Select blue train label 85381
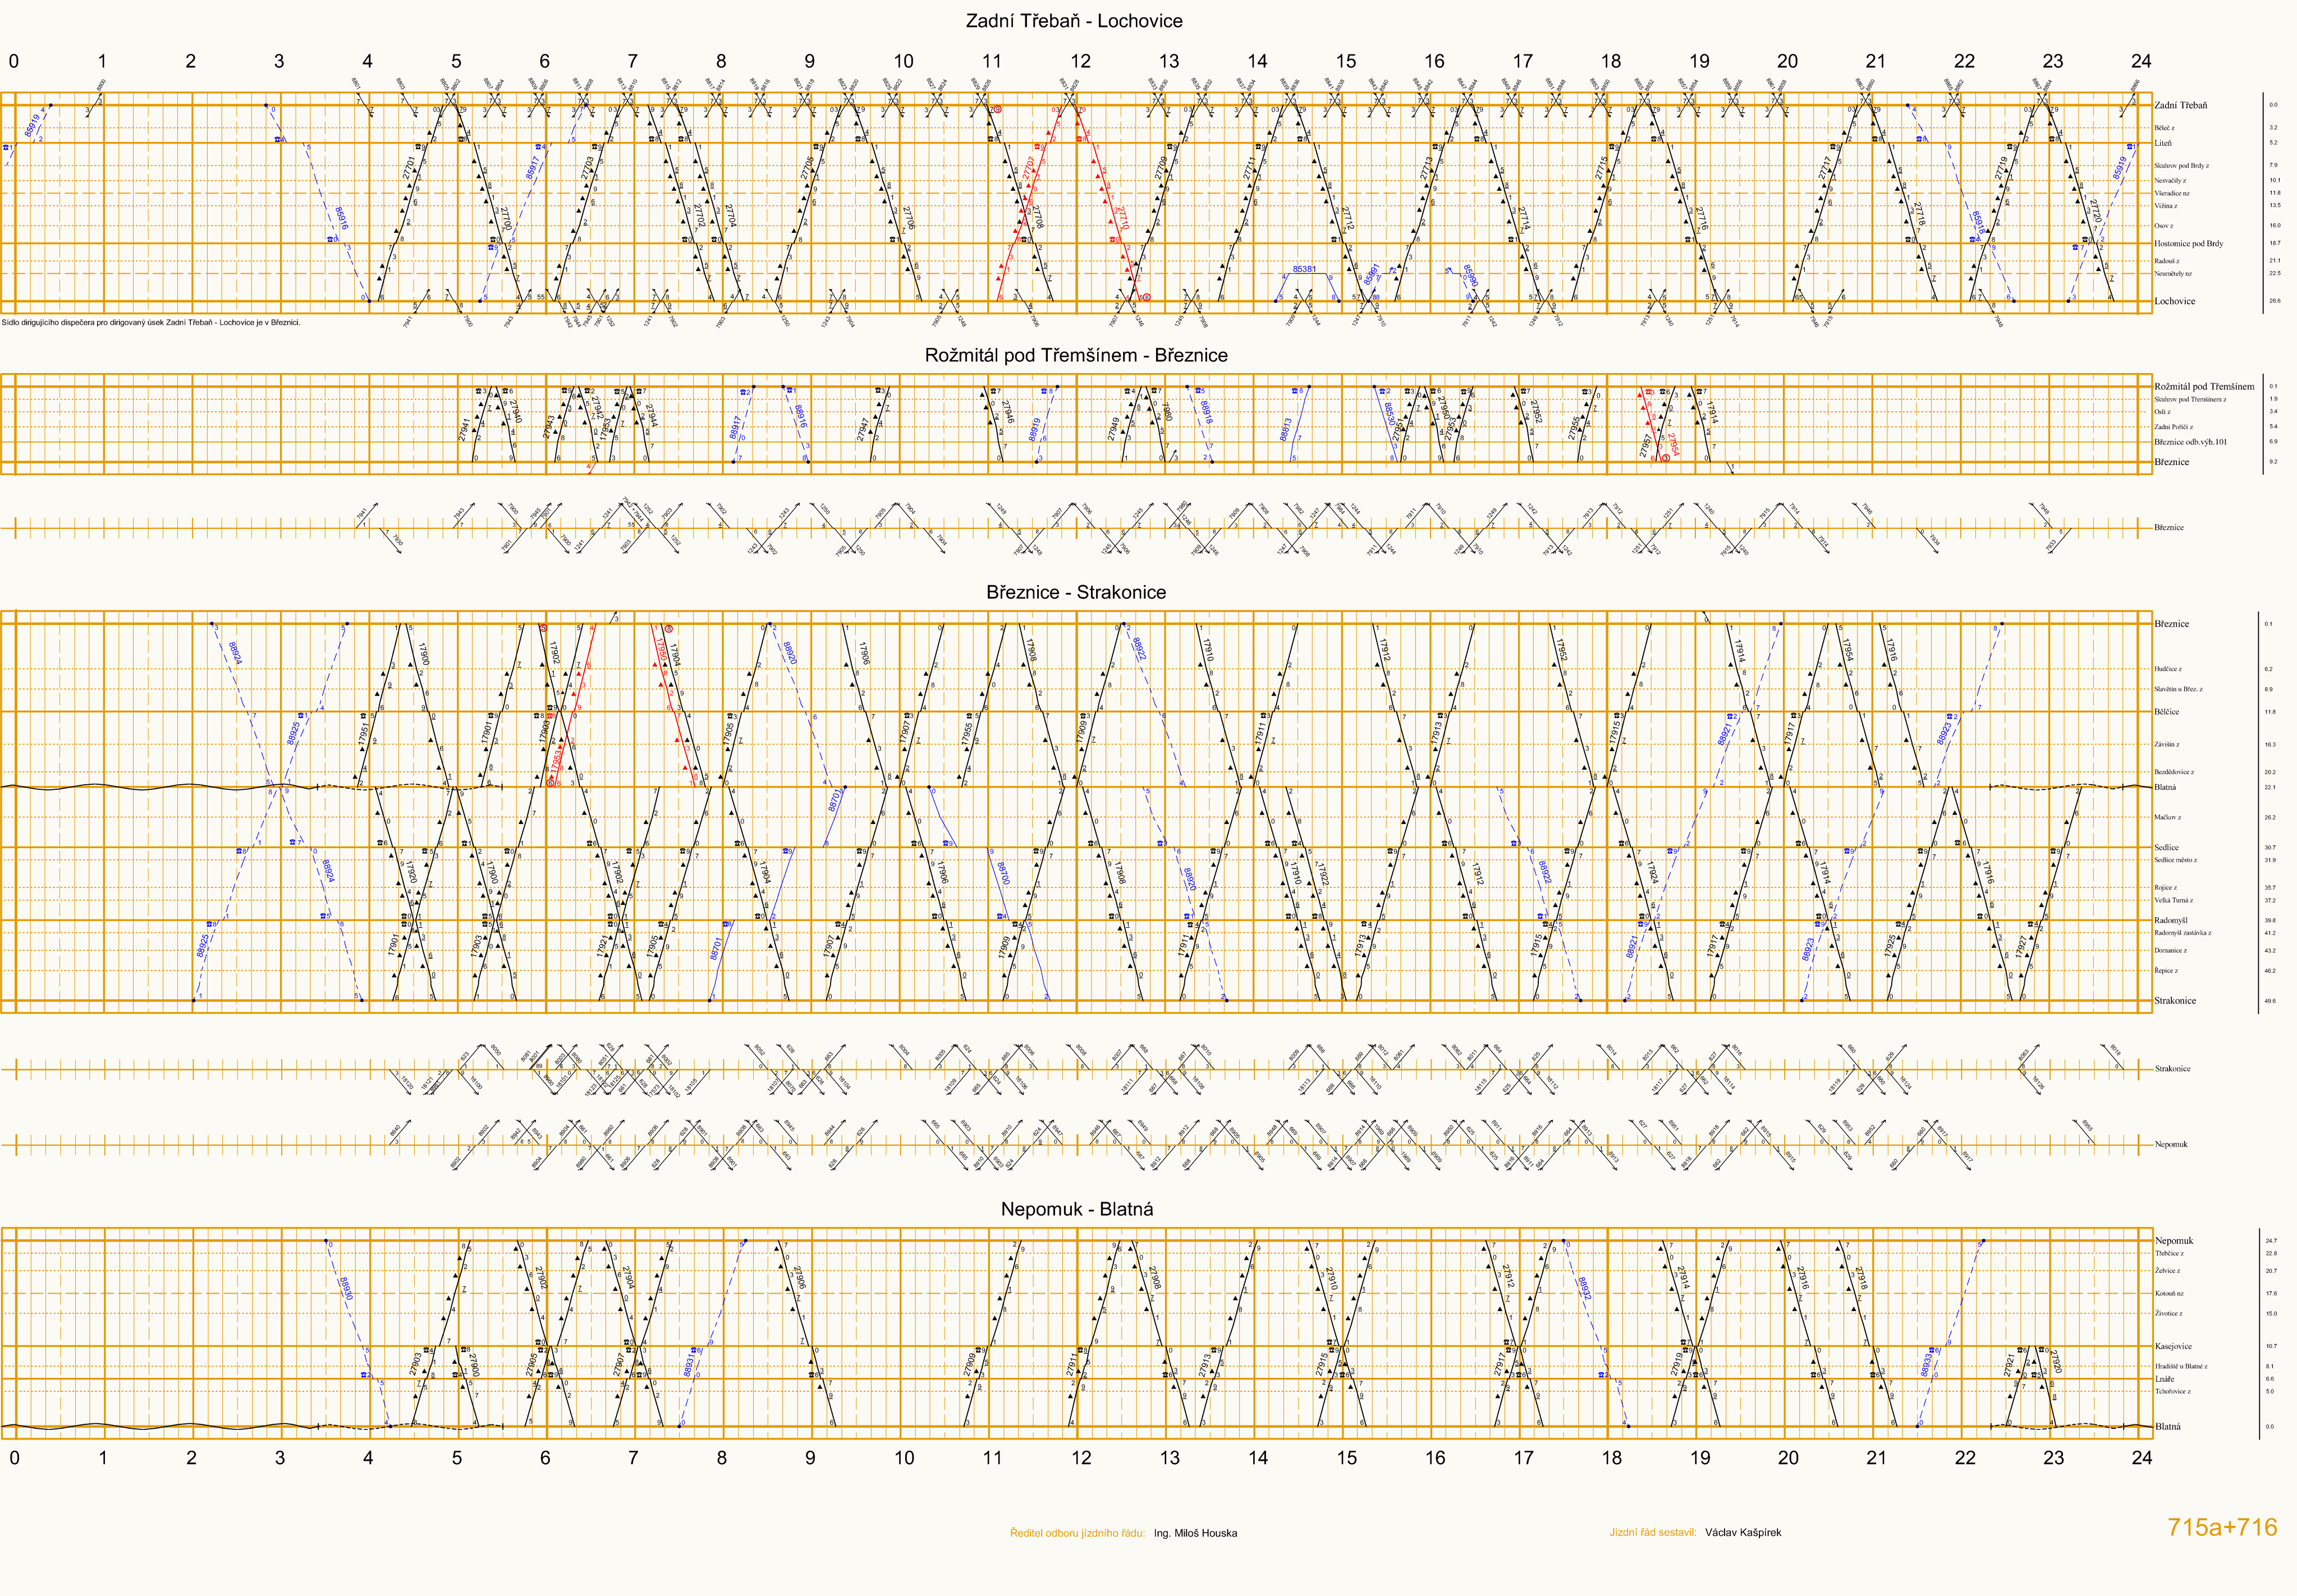 (x=1304, y=269)
